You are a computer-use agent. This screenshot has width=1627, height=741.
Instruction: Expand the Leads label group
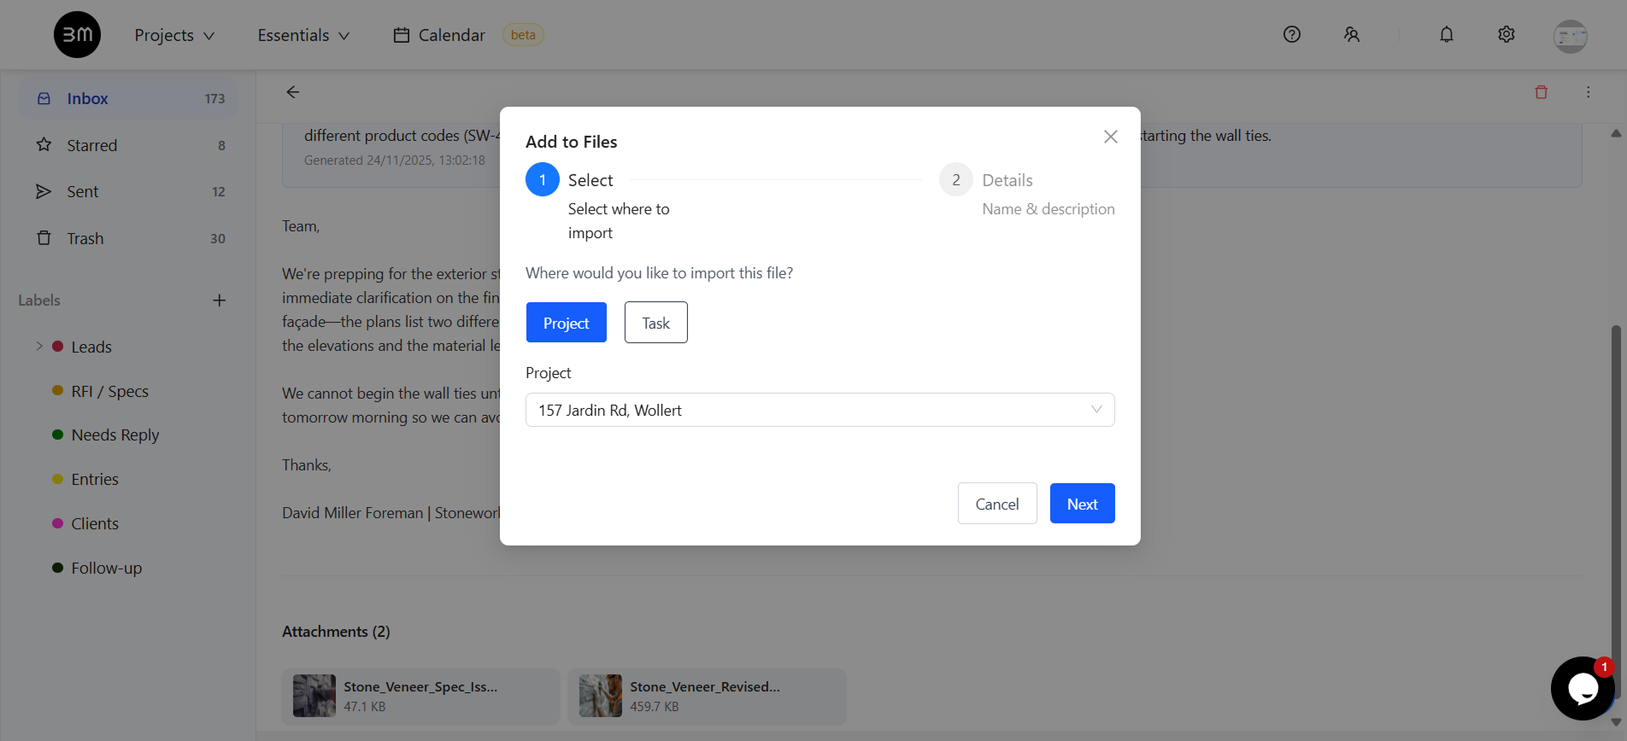click(39, 347)
